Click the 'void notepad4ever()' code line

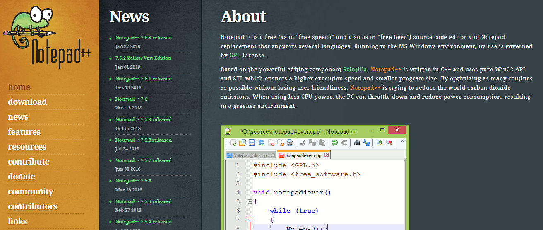pyautogui.click(x=292, y=192)
